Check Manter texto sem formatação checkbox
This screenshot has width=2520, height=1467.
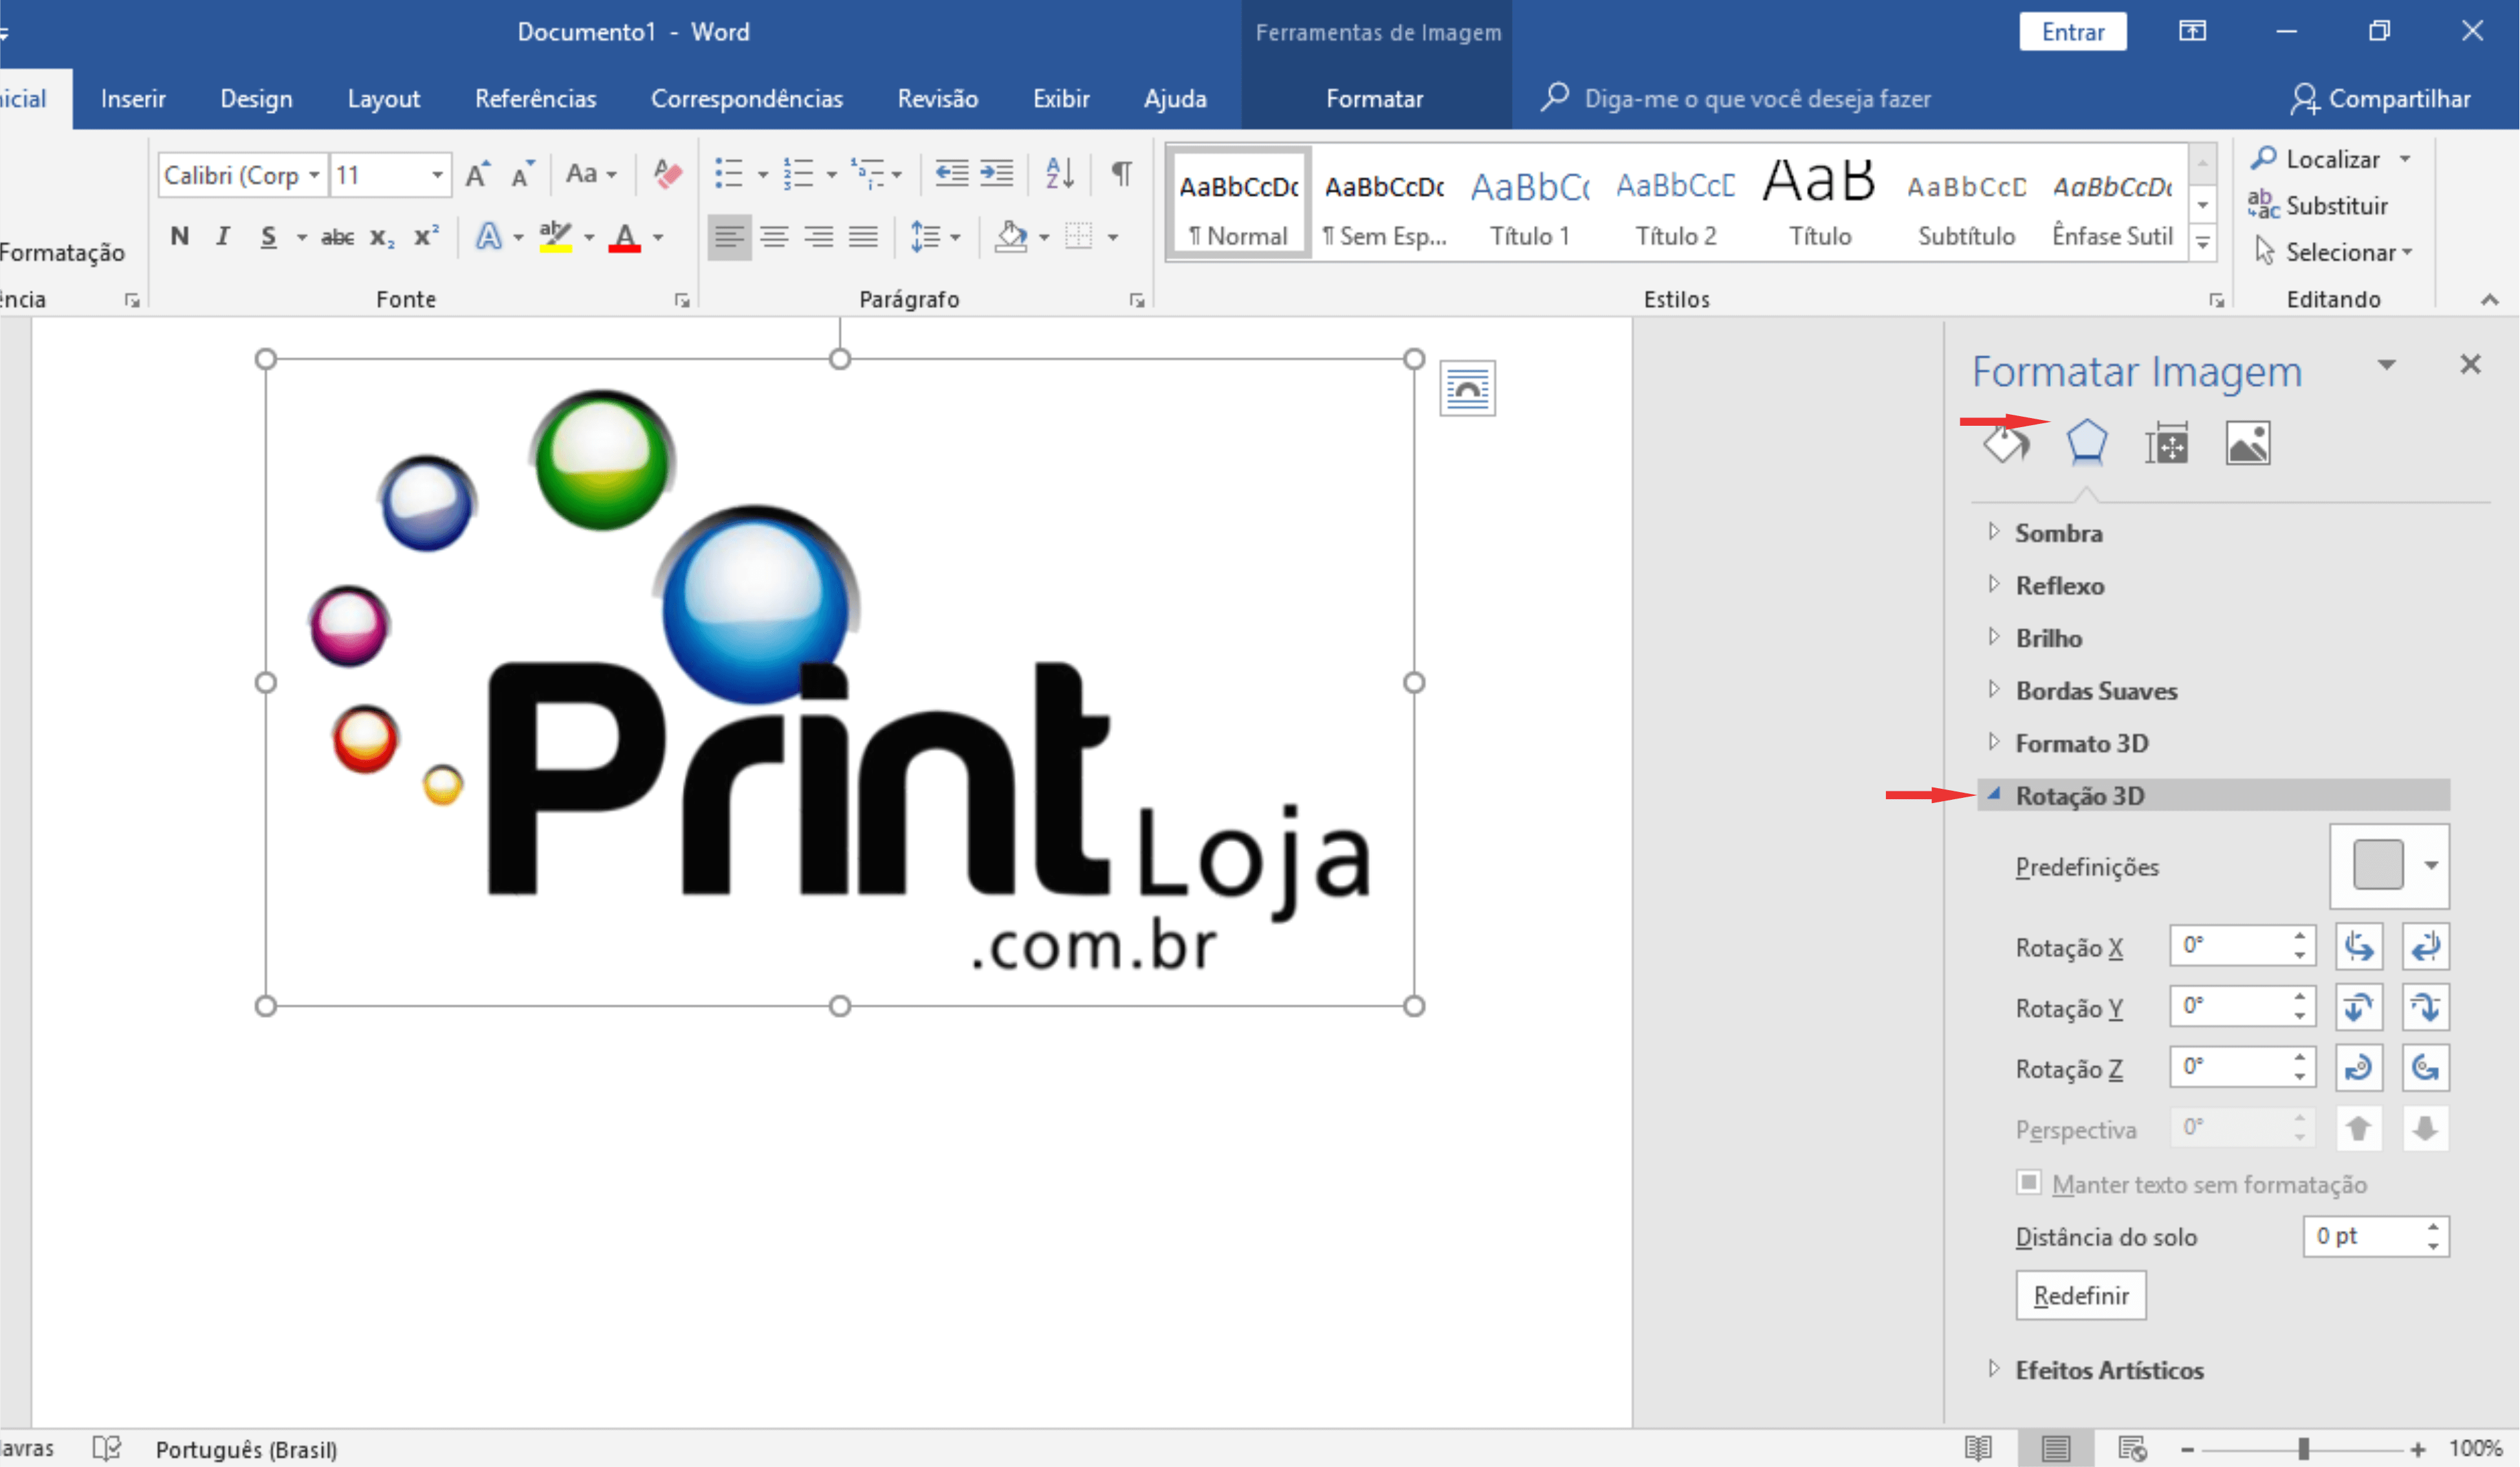2028,1183
